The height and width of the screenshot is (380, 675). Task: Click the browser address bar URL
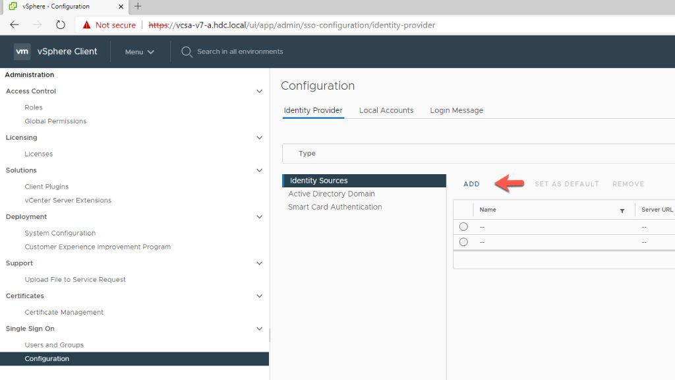pos(292,25)
